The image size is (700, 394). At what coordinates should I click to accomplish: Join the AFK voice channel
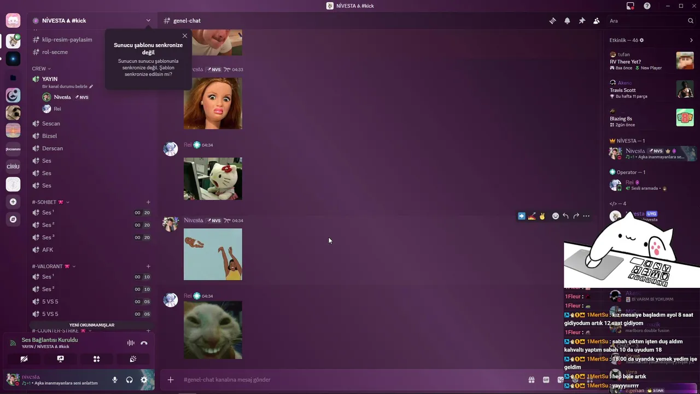tap(48, 250)
